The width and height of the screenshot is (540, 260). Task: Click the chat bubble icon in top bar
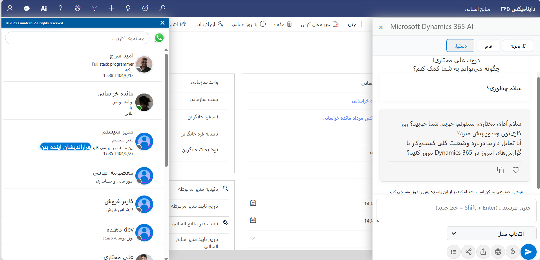(27, 8)
